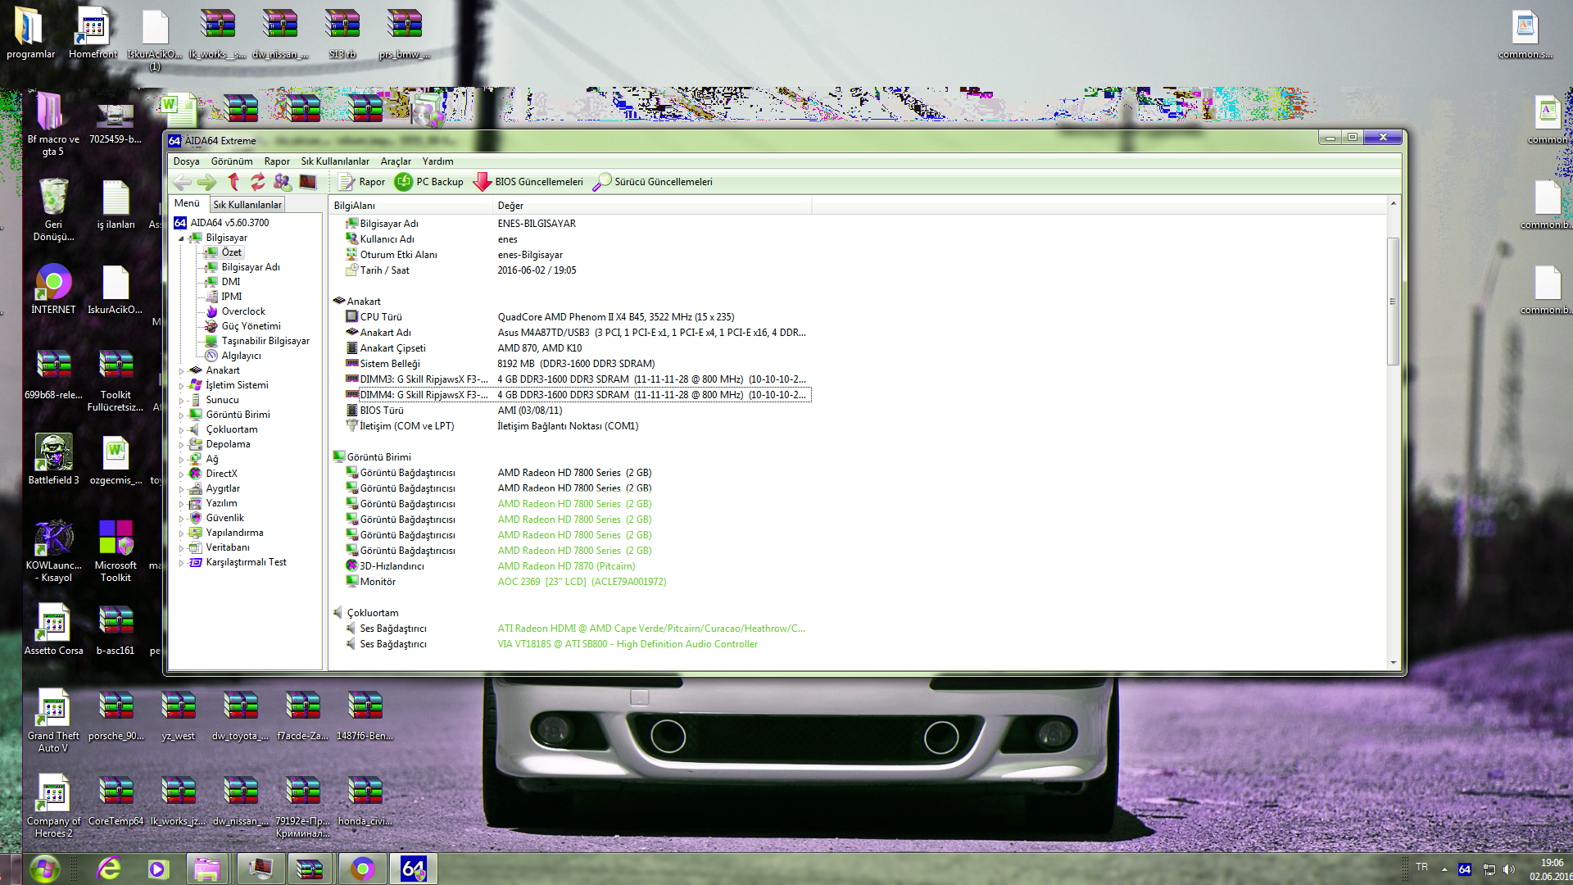Open VIA VT1818S audio controller link

click(628, 644)
